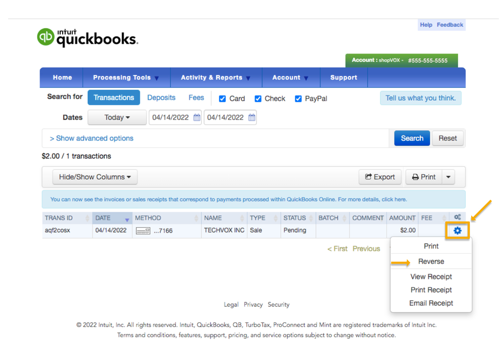
Task: Click transaction ID aqf2cosx
Action: tap(57, 230)
